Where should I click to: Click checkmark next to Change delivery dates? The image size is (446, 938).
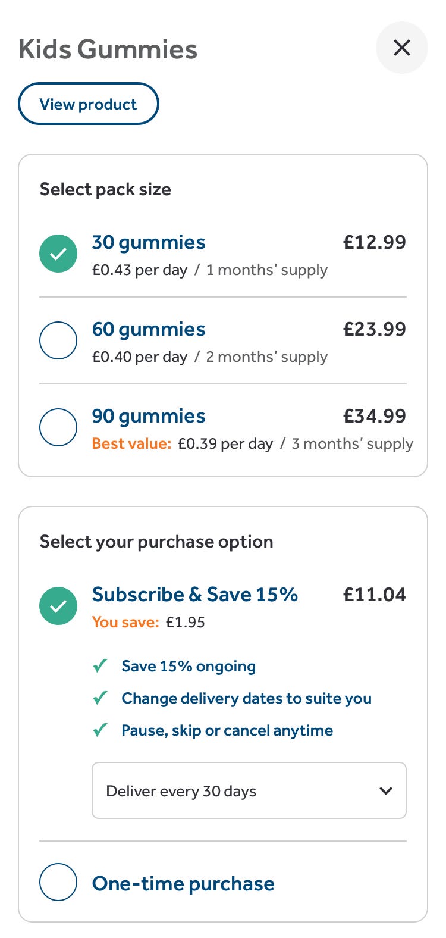pyautogui.click(x=100, y=698)
